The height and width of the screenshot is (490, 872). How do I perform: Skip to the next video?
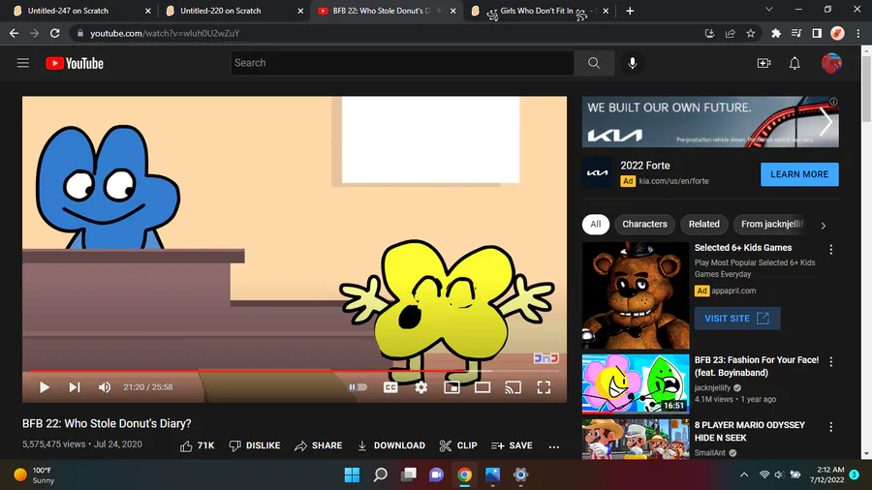pos(75,387)
